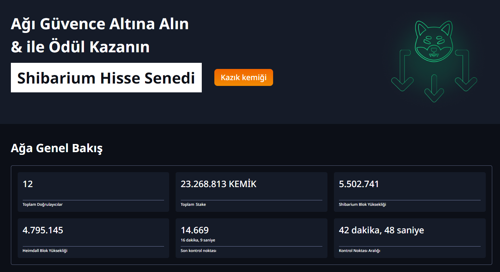Screen dimensions: 500x272
Task: Click the '16 dakika, 9 saniye' timestamp
Action: pos(198,240)
